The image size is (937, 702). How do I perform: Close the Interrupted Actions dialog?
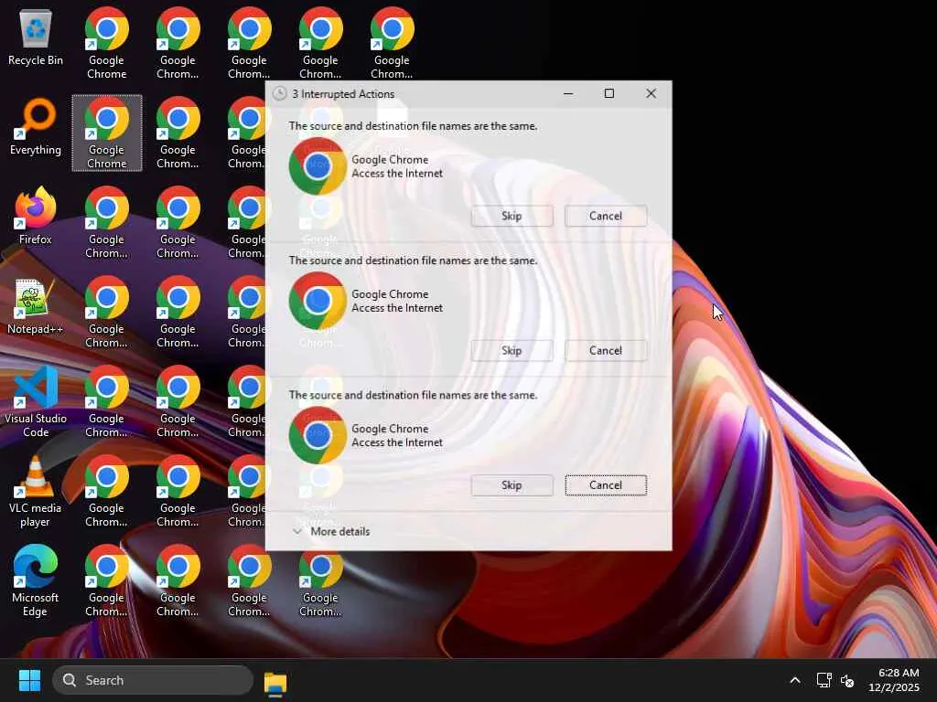click(x=651, y=94)
